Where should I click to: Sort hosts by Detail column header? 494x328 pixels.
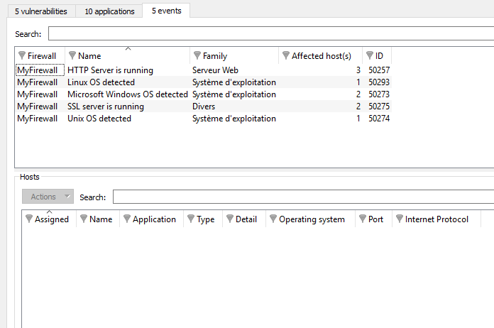tap(244, 219)
